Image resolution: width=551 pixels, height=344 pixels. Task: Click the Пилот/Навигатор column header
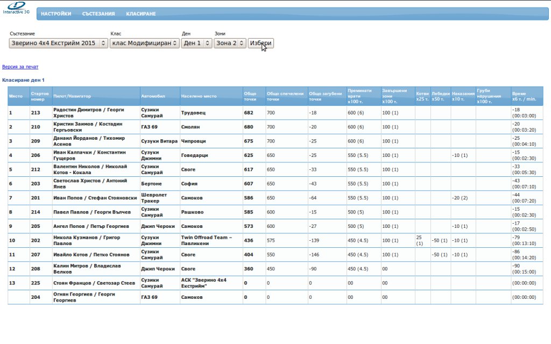click(x=72, y=96)
